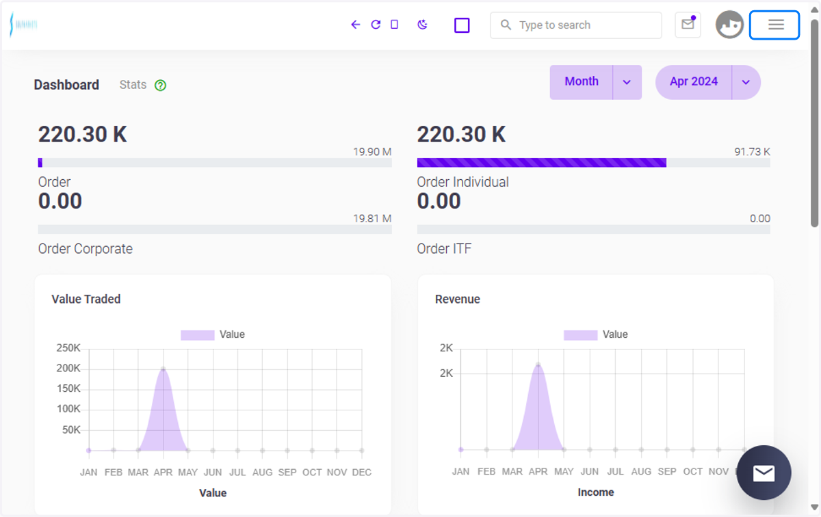Screen dimensions: 821x517
Task: Open the user avatar profile
Action: coord(729,25)
